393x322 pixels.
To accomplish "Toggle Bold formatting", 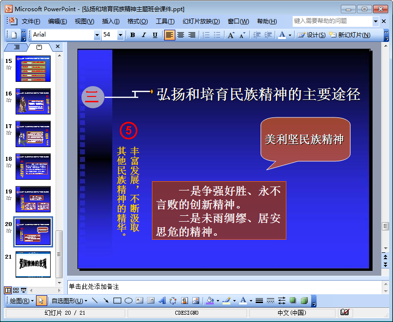I will pos(133,35).
